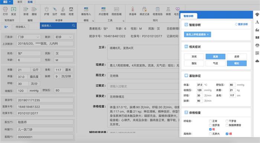
Task: Click the 过敏史 allergy history field
Action: pos(144,86)
